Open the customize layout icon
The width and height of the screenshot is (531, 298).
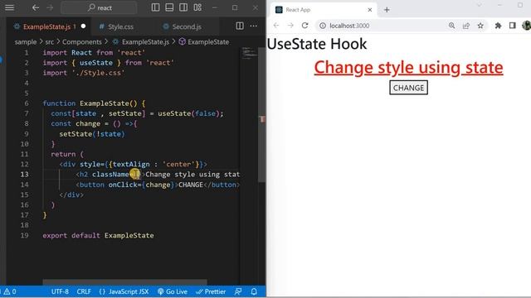click(x=197, y=7)
